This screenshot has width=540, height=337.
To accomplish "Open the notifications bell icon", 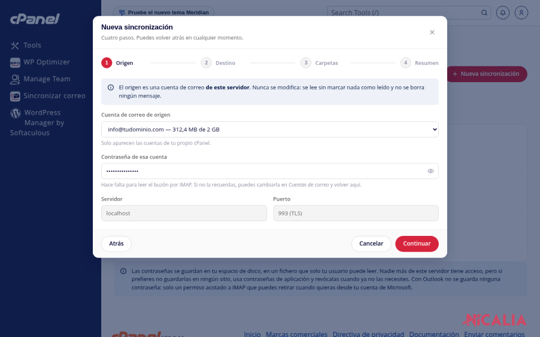I will tap(503, 13).
